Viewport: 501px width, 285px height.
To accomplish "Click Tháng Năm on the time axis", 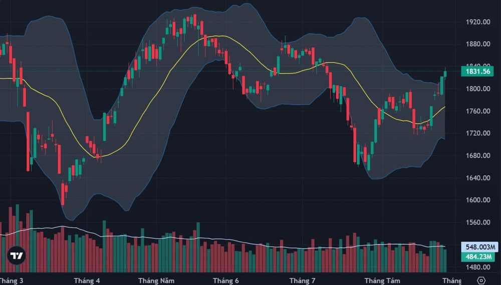I will [x=156, y=281].
